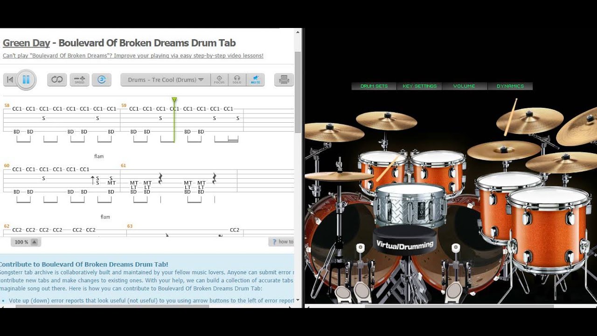Open the KEY SETTINGS menu
Image resolution: width=597 pixels, height=336 pixels.
(420, 86)
